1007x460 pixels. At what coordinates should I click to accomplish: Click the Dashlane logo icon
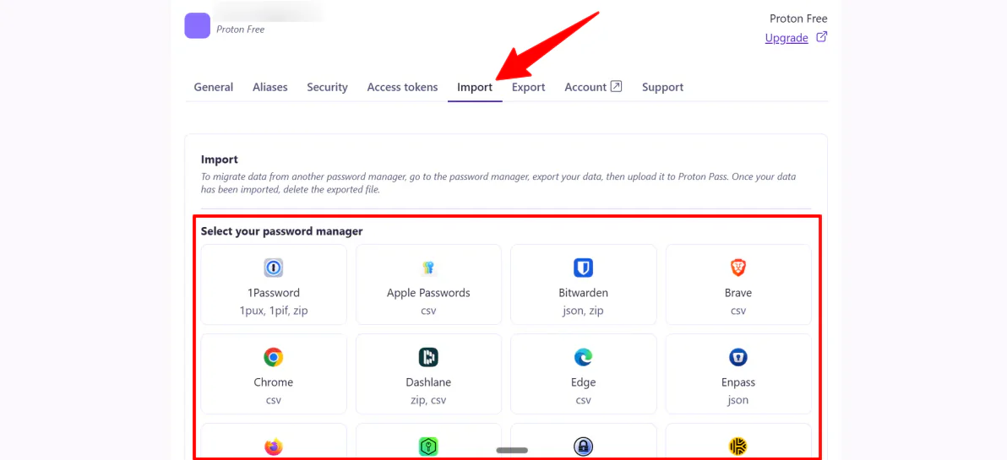[428, 357]
